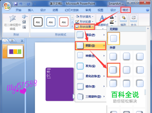Open the 大小 size button

(x=133, y=20)
